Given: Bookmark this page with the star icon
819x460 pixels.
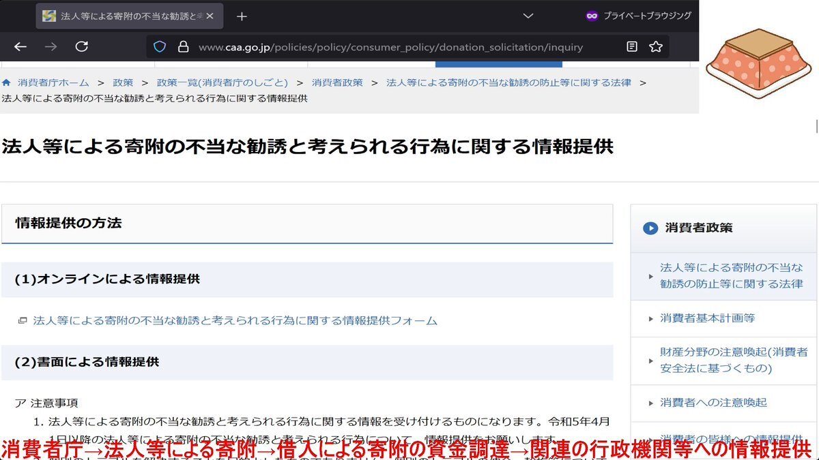Looking at the screenshot, I should click(x=656, y=47).
